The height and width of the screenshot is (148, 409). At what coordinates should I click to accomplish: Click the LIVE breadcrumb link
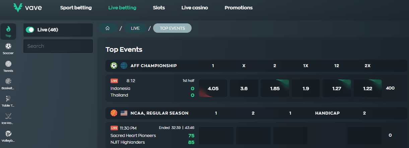click(135, 28)
